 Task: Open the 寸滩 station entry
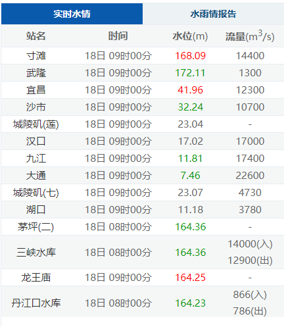(36, 56)
